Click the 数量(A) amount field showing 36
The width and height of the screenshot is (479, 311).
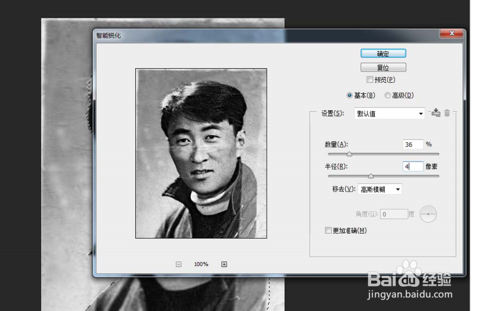413,144
